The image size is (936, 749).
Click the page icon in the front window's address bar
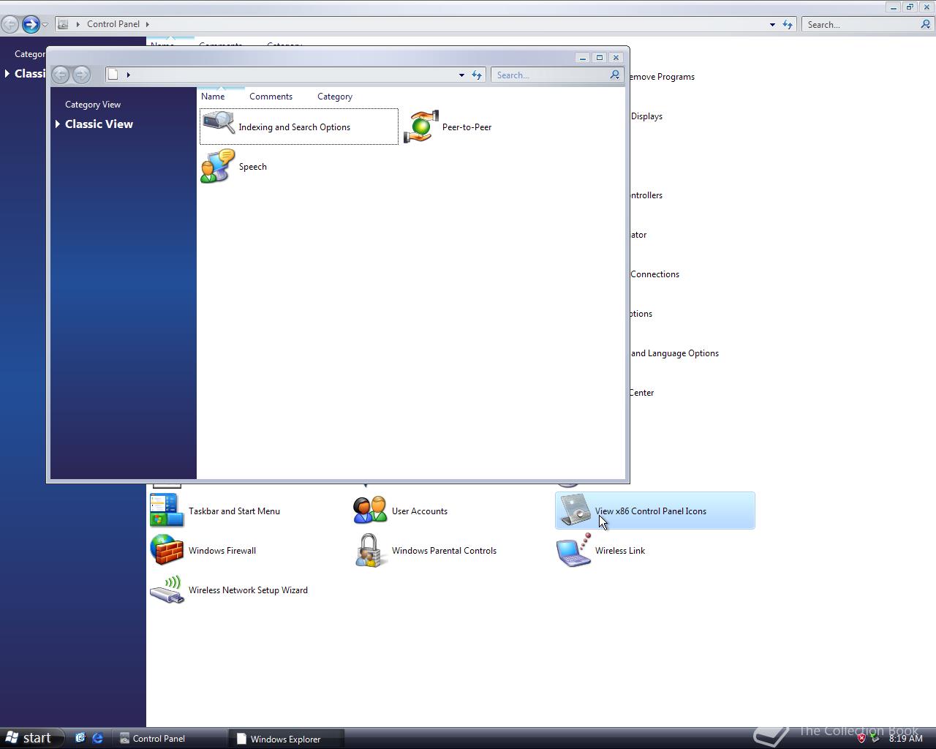[x=113, y=75]
